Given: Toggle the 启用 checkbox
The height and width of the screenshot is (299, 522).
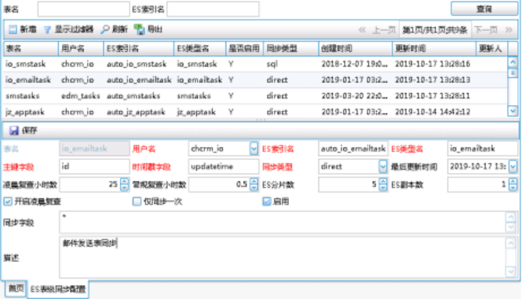Looking at the screenshot, I should tap(267, 202).
